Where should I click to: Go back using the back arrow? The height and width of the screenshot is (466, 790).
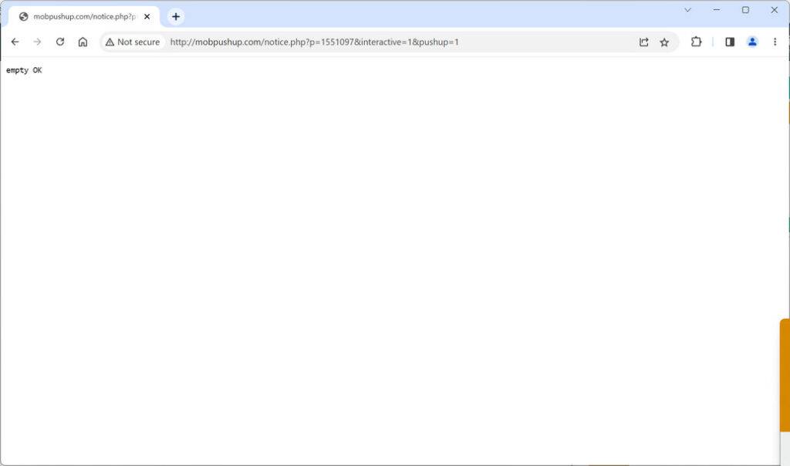(15, 42)
